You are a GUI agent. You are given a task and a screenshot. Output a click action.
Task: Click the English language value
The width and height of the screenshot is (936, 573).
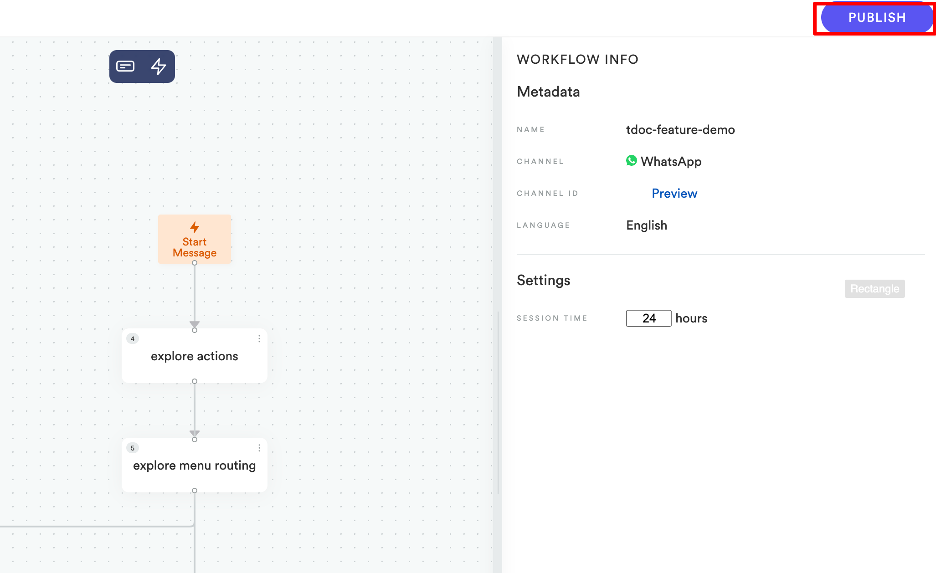tap(646, 225)
